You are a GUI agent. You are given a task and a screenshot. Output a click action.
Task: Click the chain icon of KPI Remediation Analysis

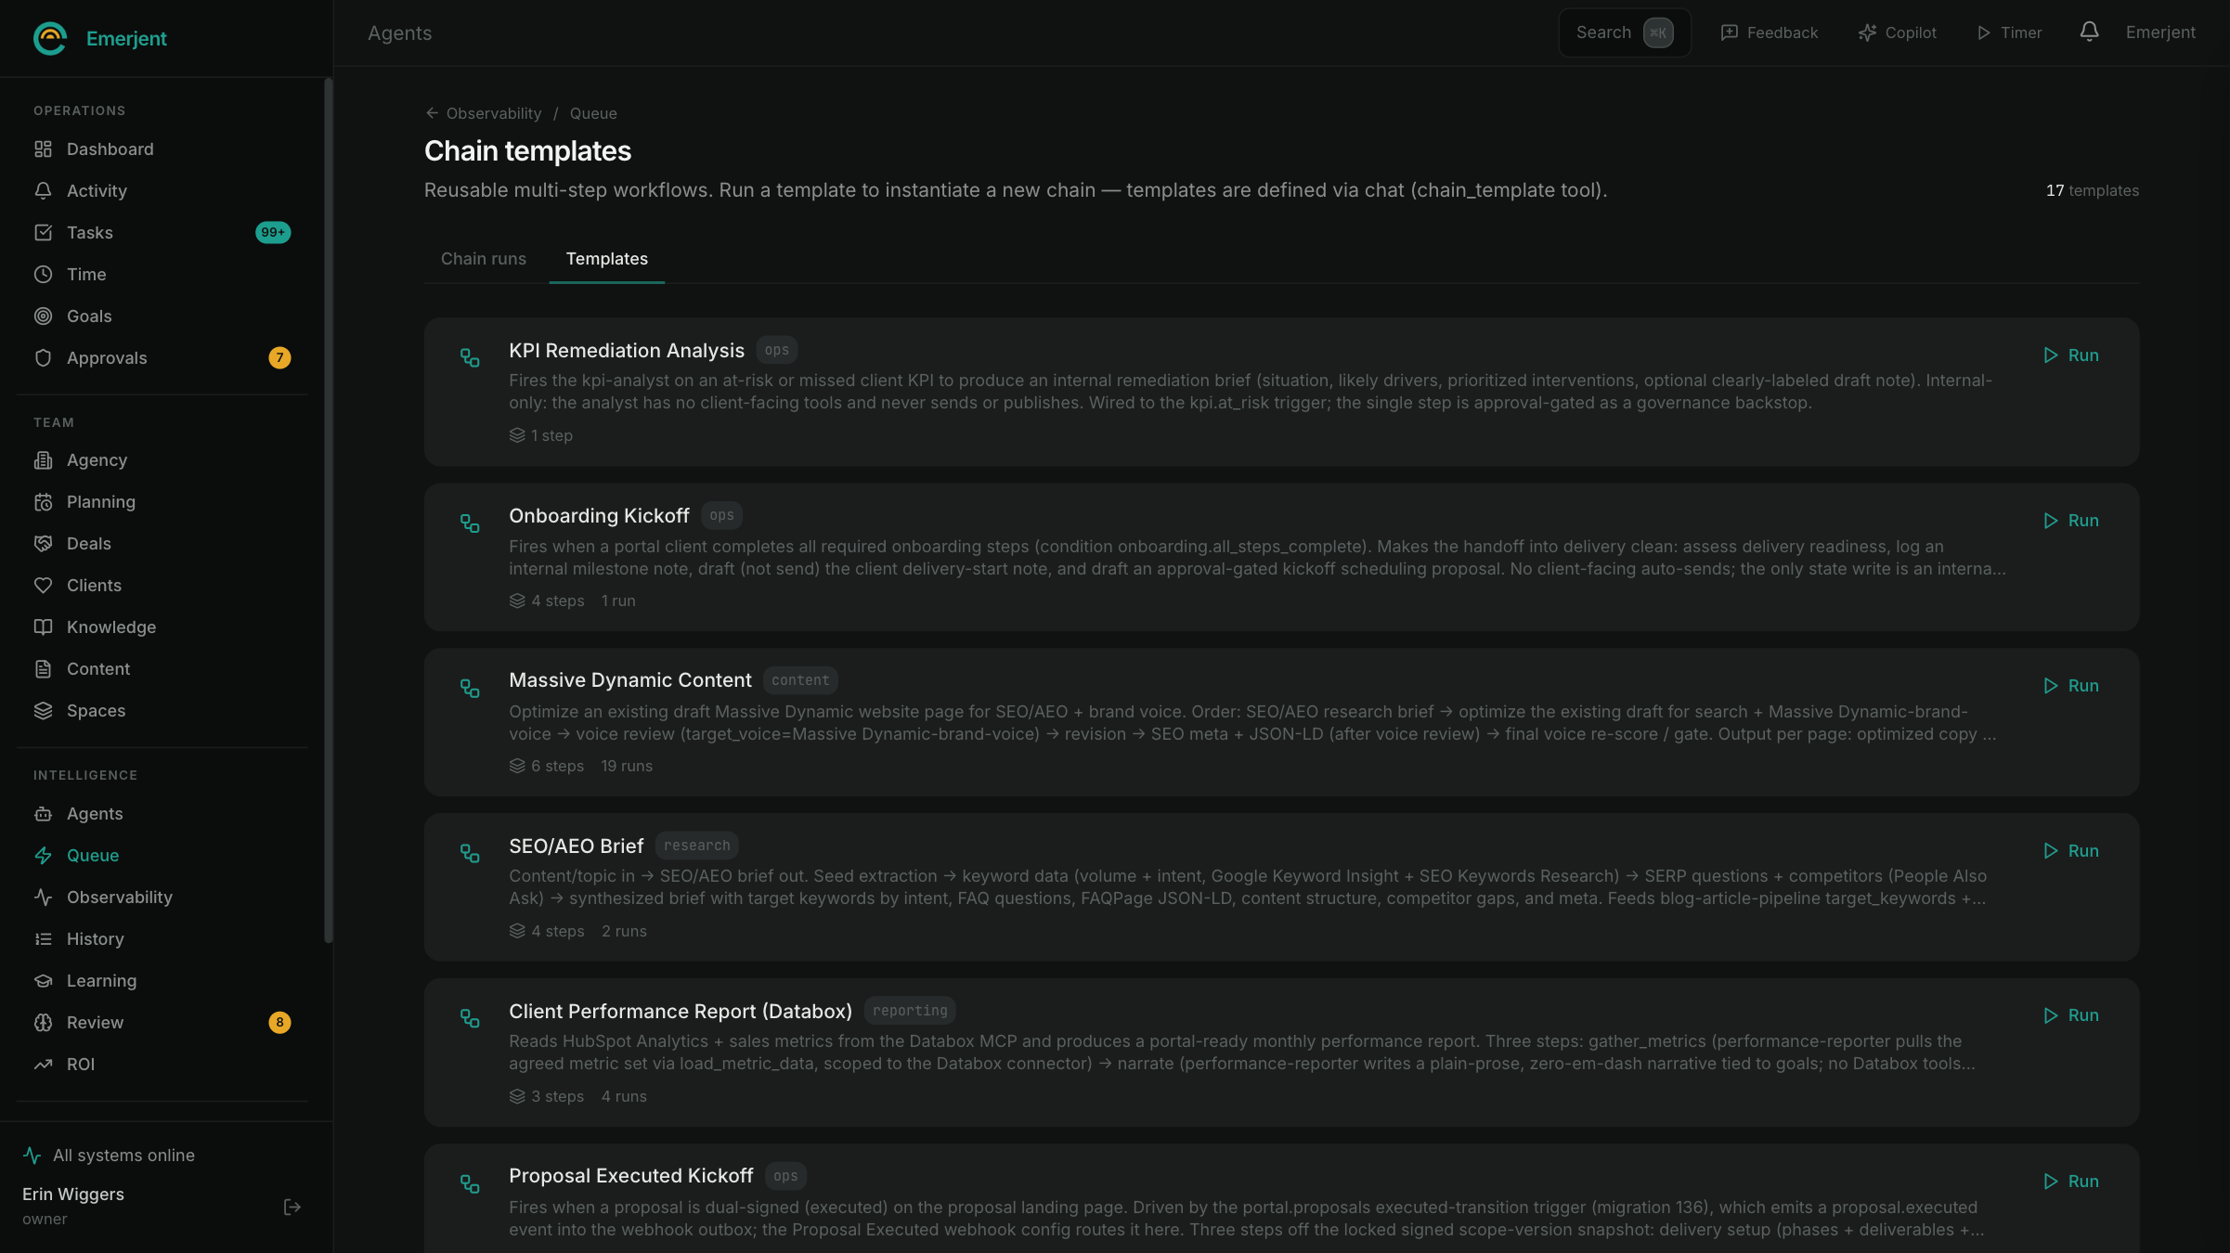coord(470,357)
